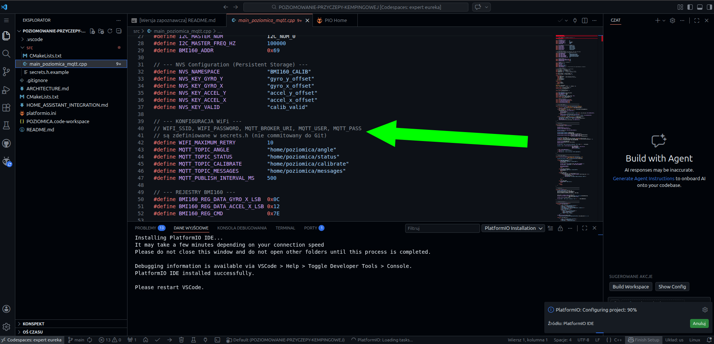Screen dimensions: 714x344
Task: Split the editor to the right
Action: point(585,21)
